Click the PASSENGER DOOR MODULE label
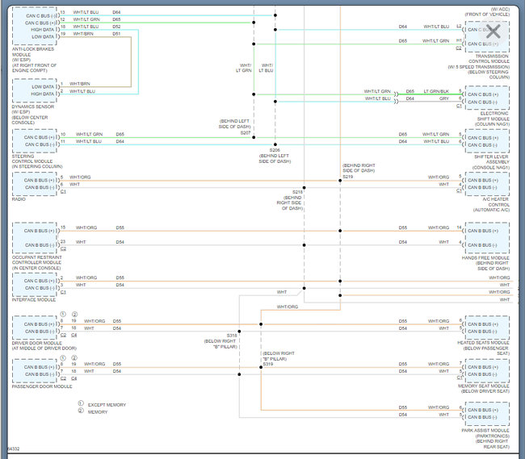The height and width of the screenshot is (459, 525). 42,386
